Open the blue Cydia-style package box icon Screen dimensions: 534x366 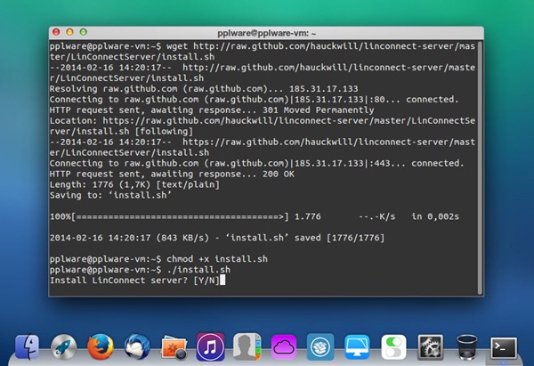(320, 347)
